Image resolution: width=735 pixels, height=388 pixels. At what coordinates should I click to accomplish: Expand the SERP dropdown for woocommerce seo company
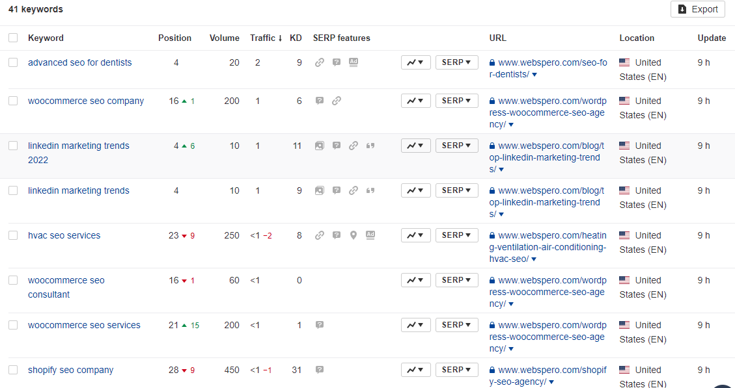click(x=456, y=101)
